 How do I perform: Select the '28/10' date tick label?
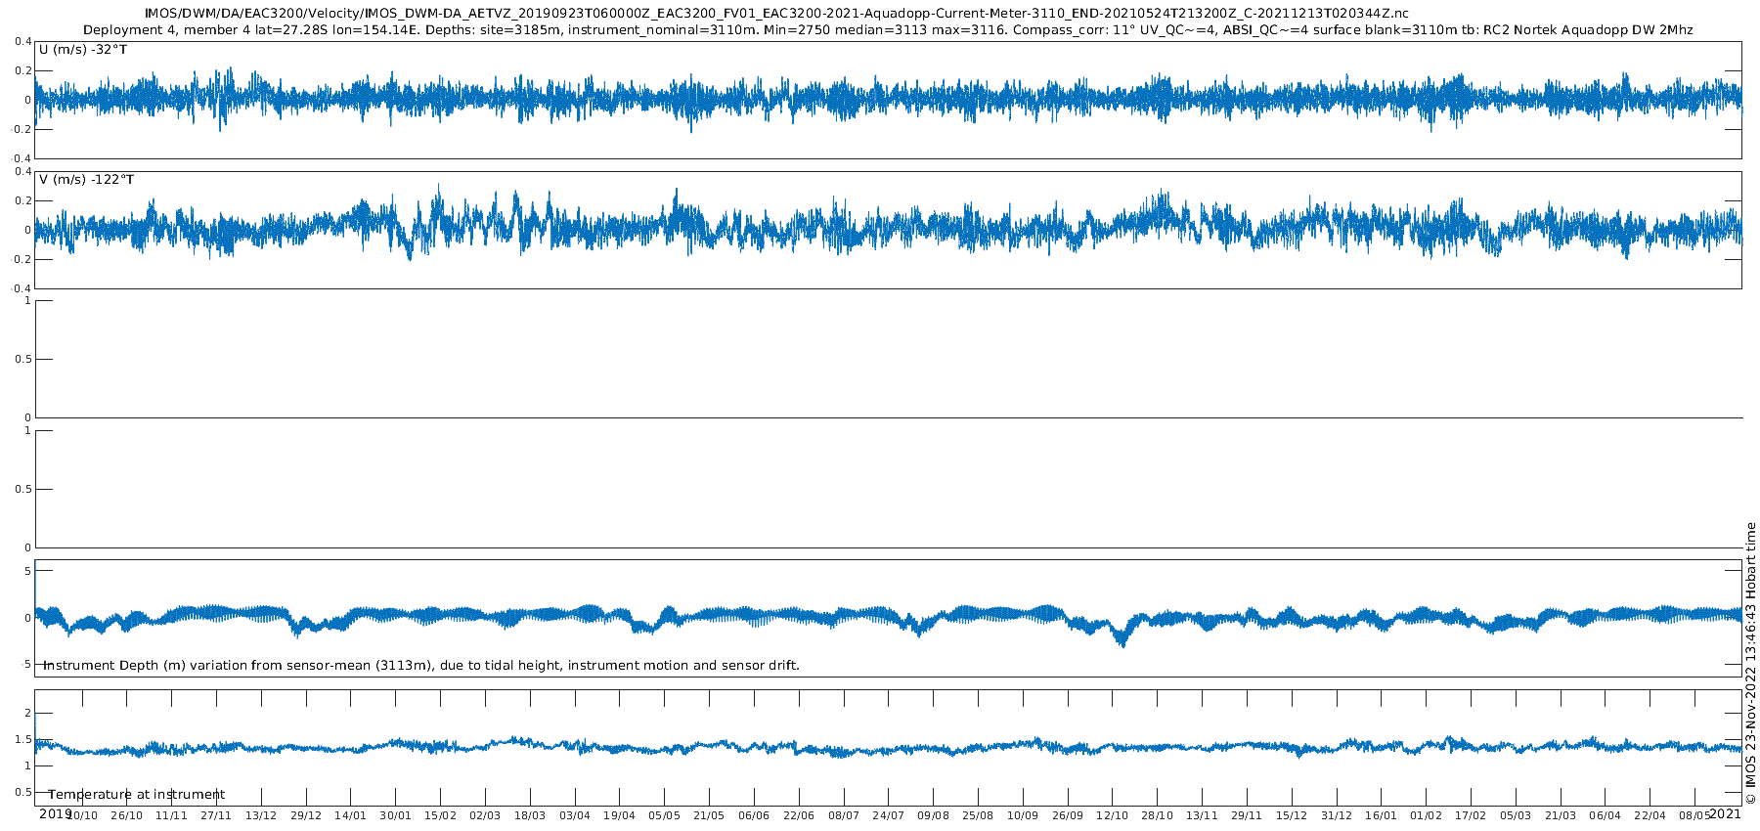coord(1158,815)
